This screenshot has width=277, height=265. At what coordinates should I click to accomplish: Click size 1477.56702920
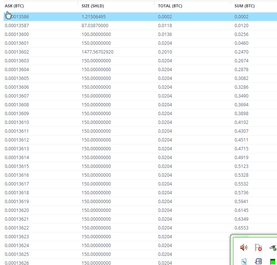point(97,52)
